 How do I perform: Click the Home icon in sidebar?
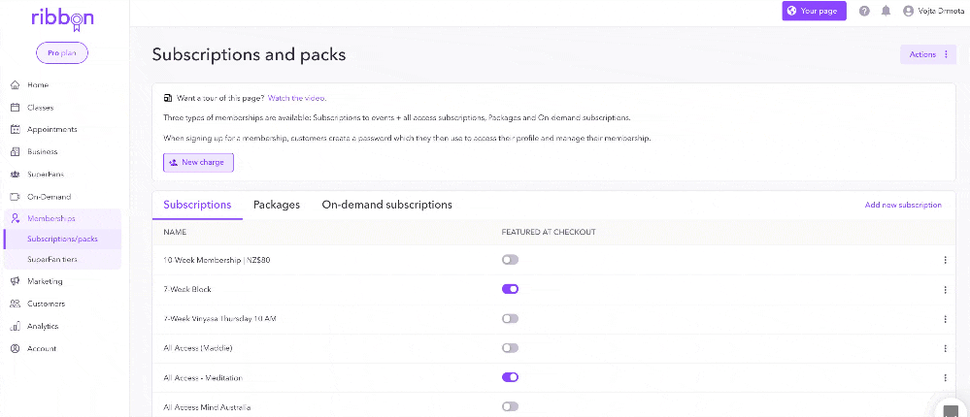(x=16, y=85)
